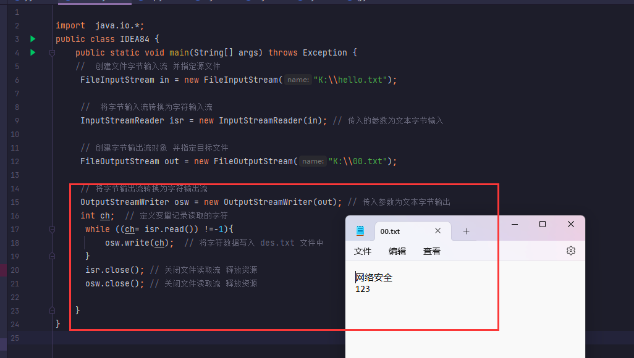The image size is (634, 358).
Task: Place cursor on empty line 25
Action: 185,338
